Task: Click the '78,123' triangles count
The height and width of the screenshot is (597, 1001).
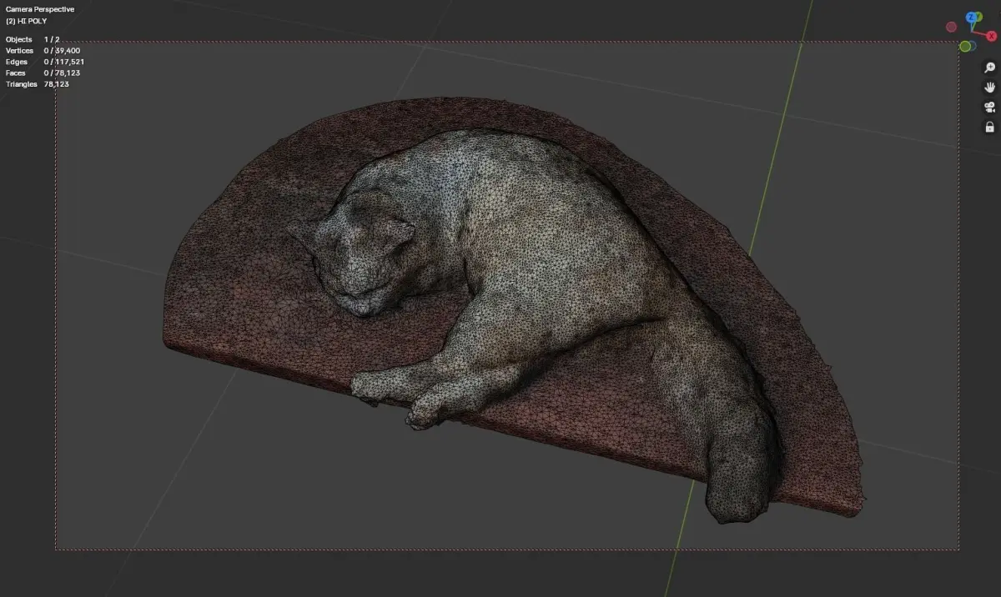Action: [x=57, y=84]
